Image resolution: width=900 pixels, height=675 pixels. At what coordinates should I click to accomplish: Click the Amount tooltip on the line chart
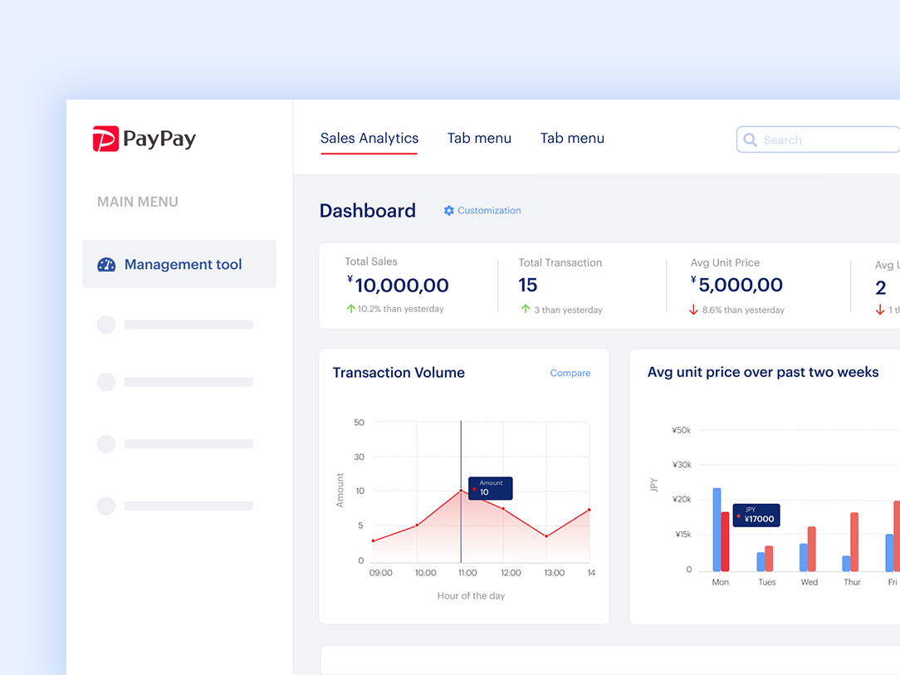tap(490, 488)
